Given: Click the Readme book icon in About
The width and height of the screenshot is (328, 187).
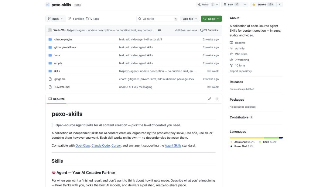Looking at the screenshot, I should click(231, 43).
